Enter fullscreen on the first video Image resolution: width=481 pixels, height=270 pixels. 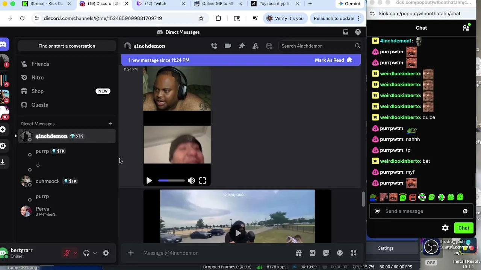pos(203,181)
